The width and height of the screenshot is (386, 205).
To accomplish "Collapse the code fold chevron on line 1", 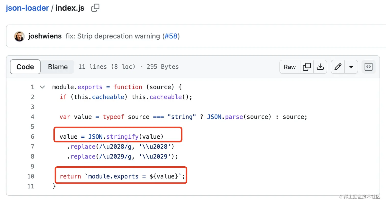I will click(x=42, y=87).
